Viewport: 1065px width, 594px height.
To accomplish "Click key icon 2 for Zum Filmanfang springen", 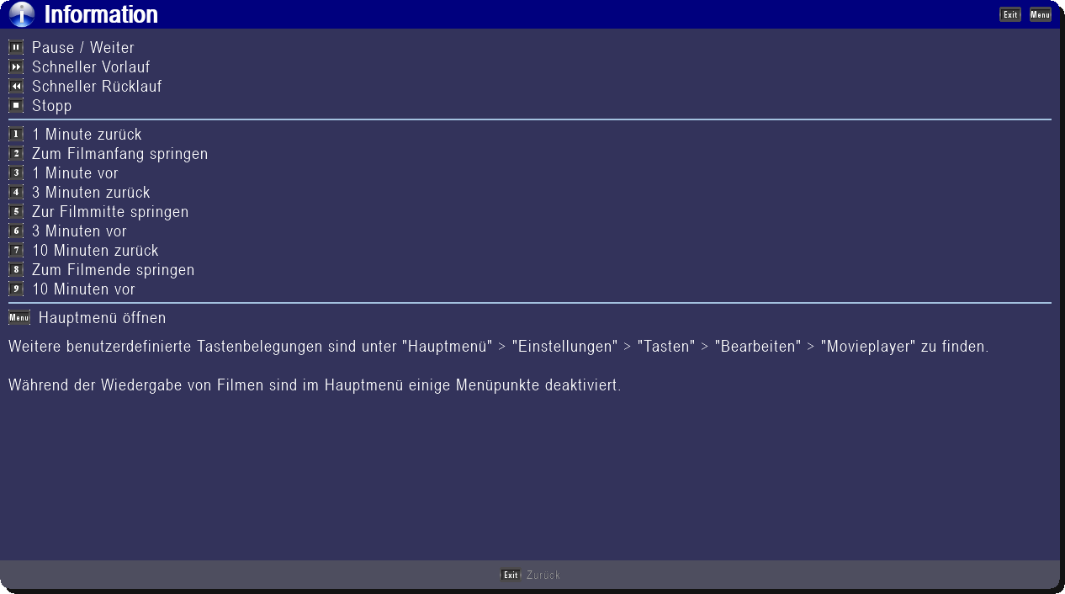I will coord(16,154).
